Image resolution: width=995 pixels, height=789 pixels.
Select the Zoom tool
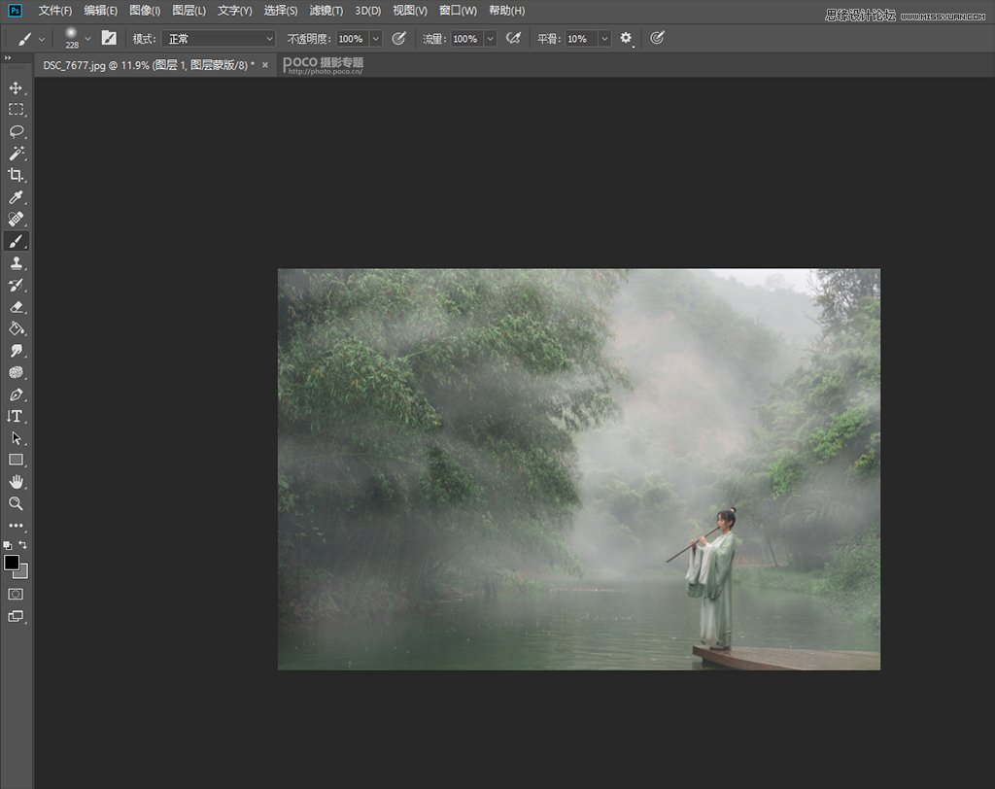(16, 503)
